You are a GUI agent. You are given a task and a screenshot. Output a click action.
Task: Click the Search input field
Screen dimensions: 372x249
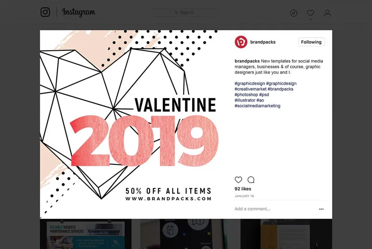click(186, 13)
